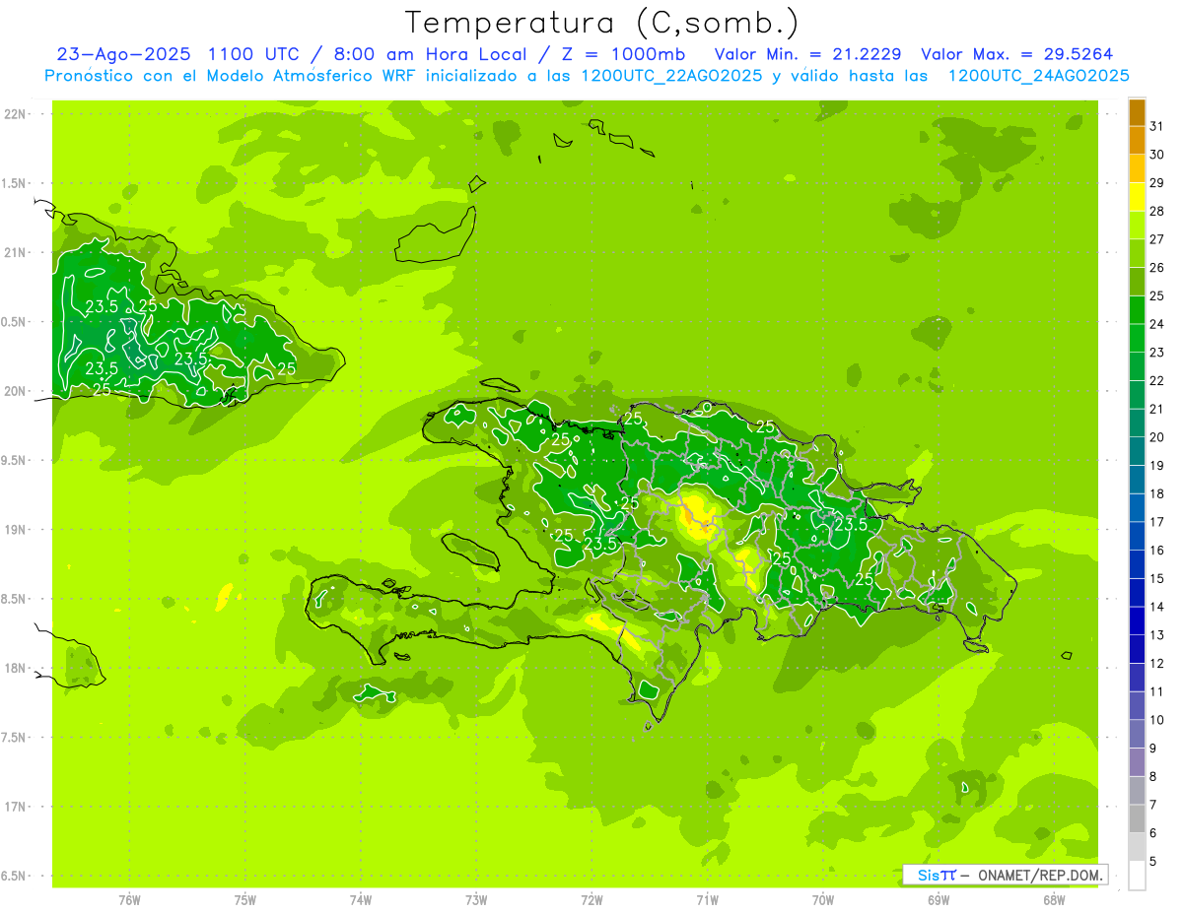Click green legend color between 23 and 24
Image resolution: width=1183 pixels, height=913 pixels.
[x=1137, y=338]
